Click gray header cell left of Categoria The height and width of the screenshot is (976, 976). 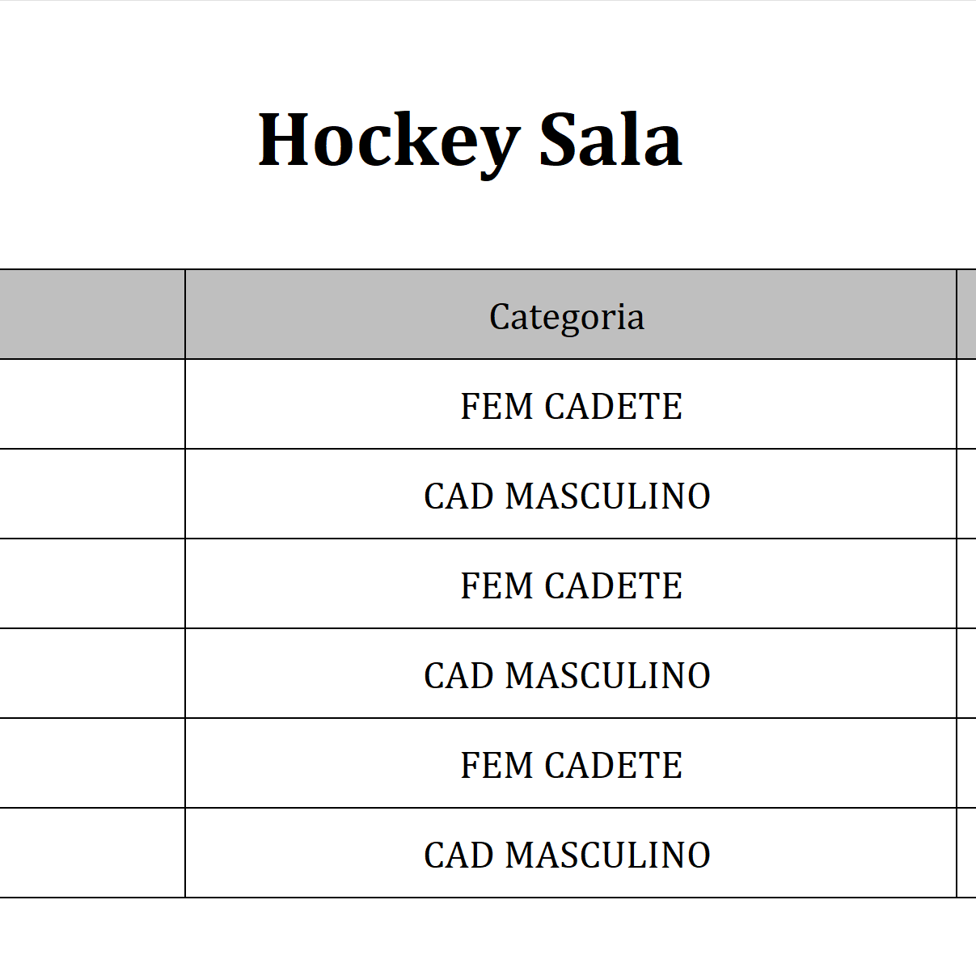click(91, 315)
